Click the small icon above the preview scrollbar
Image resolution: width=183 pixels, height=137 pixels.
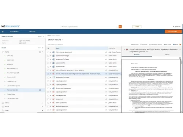pyautogui.click(x=180, y=58)
